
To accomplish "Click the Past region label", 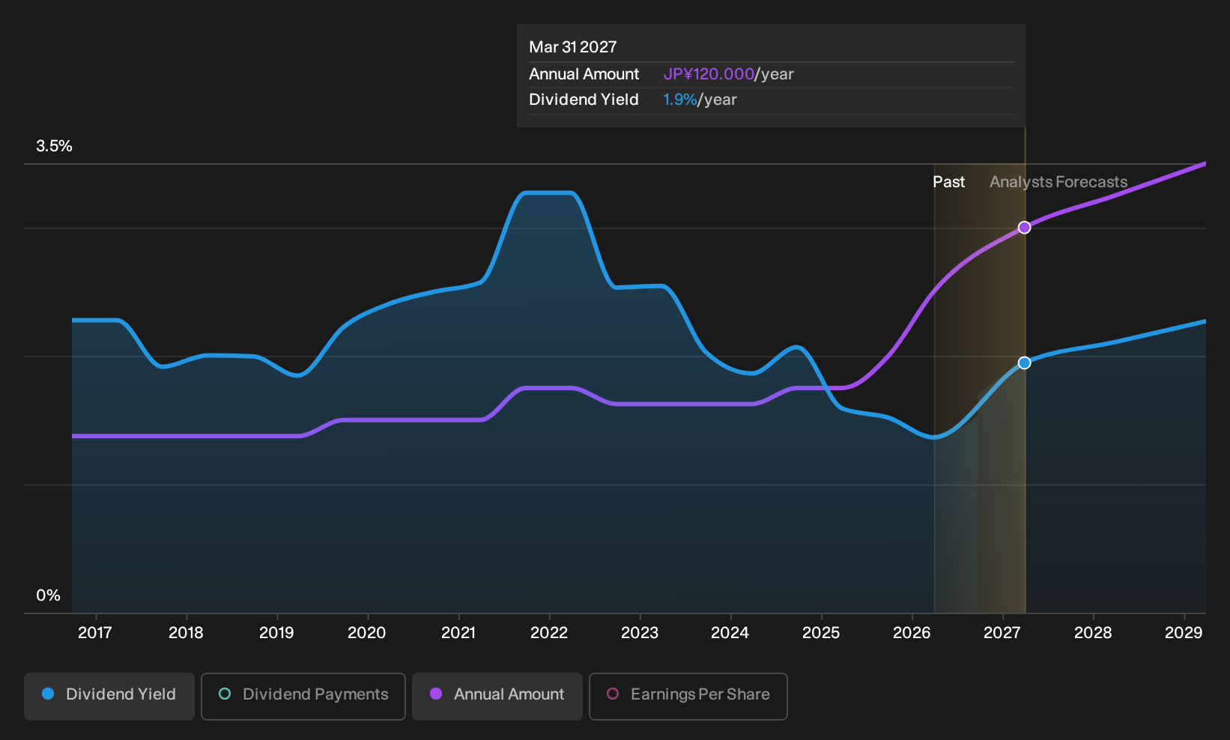I will coord(948,182).
